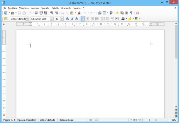Click the clone formatting paintbrush icon

point(79,13)
